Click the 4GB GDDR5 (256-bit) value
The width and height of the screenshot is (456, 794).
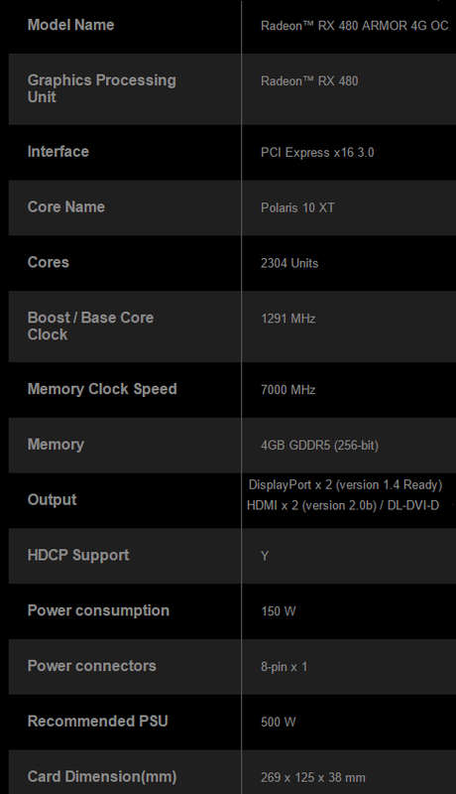(319, 445)
